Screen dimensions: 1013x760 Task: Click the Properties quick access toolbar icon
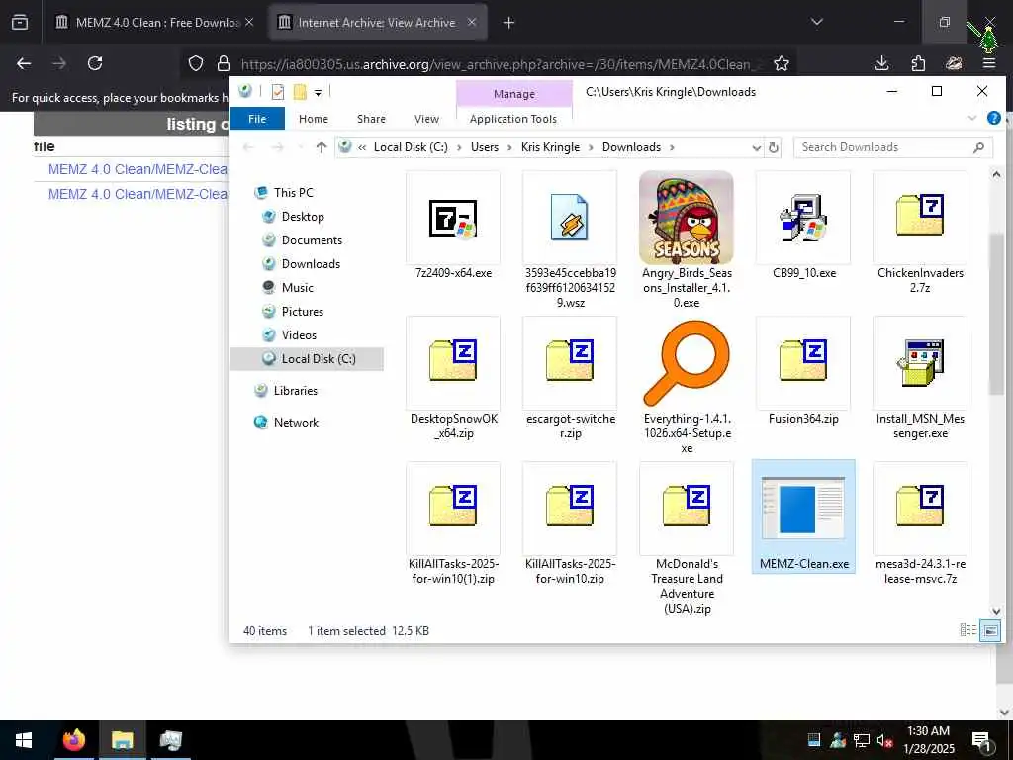click(278, 92)
